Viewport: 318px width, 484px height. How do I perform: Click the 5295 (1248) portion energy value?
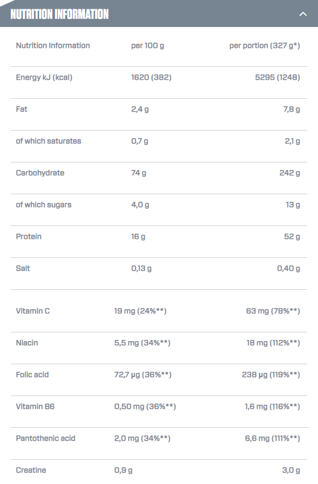click(x=277, y=78)
